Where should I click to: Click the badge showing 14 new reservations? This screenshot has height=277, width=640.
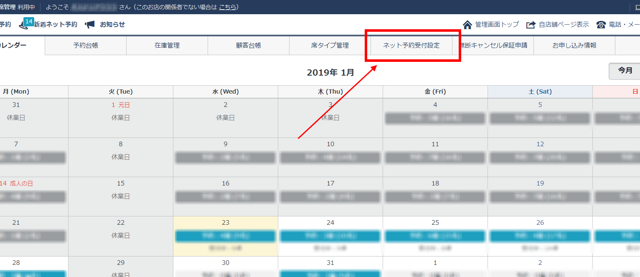click(29, 21)
